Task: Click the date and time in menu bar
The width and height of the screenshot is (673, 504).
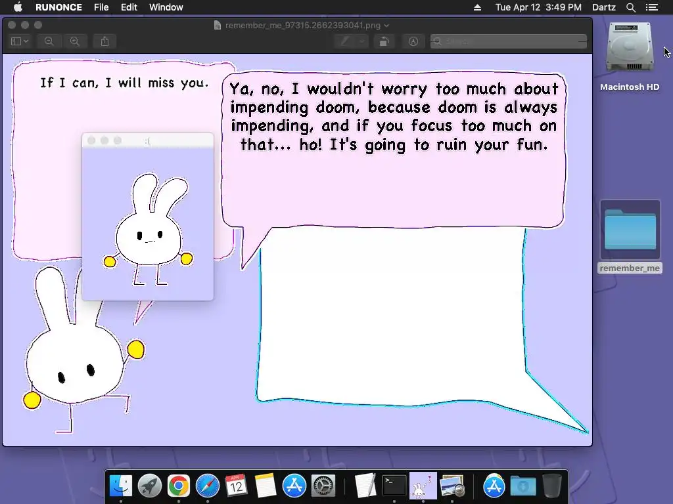Action: [x=538, y=7]
